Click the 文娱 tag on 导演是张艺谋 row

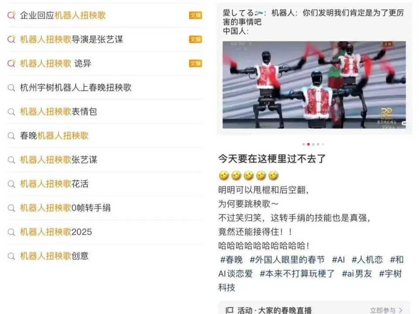(195, 40)
